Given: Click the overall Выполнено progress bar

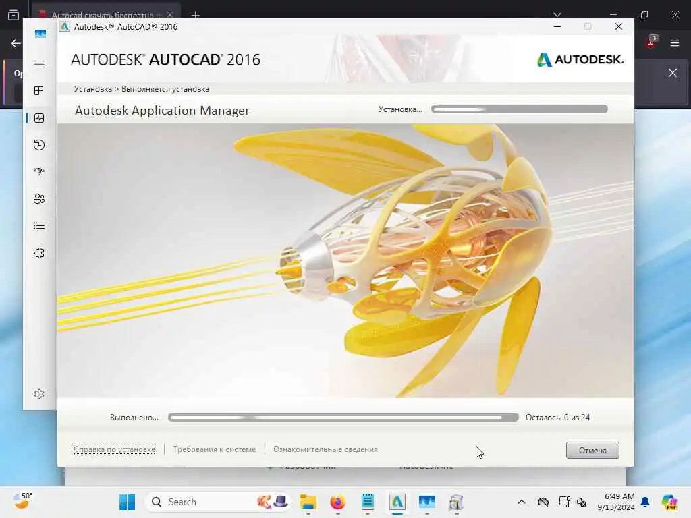Looking at the screenshot, I should [x=343, y=417].
